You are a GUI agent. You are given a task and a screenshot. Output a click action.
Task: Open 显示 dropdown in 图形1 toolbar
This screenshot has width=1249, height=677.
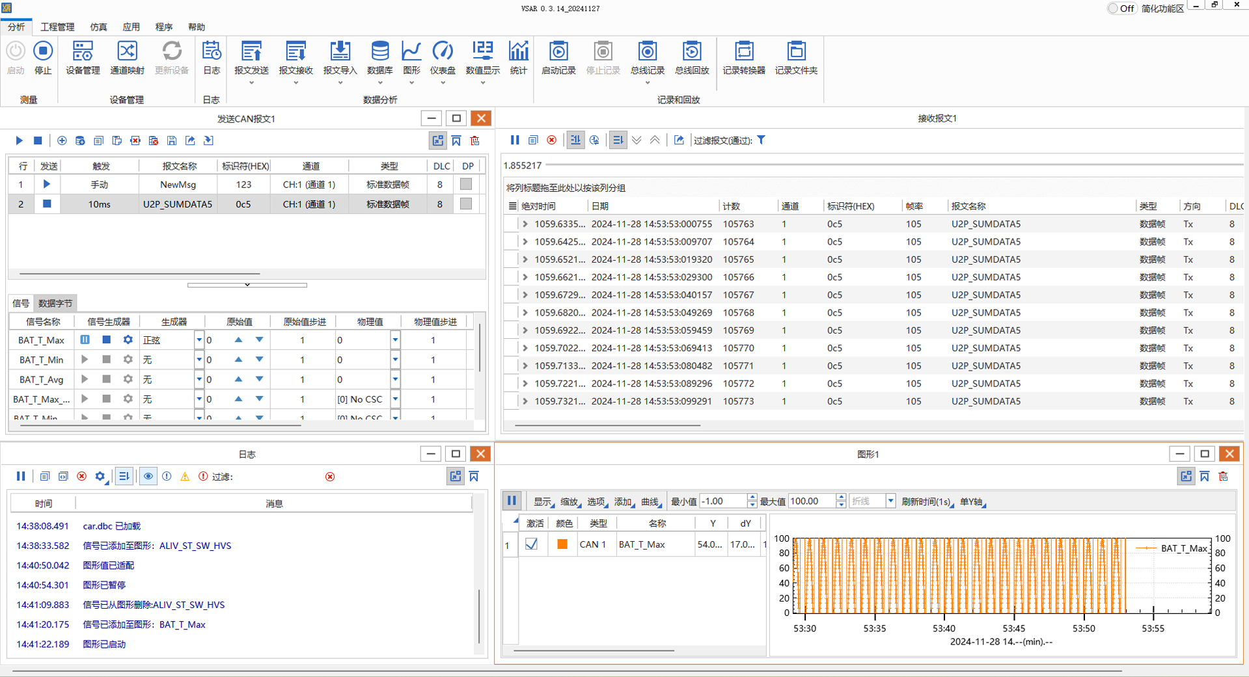tap(543, 501)
